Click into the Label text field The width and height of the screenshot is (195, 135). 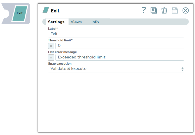(116, 34)
